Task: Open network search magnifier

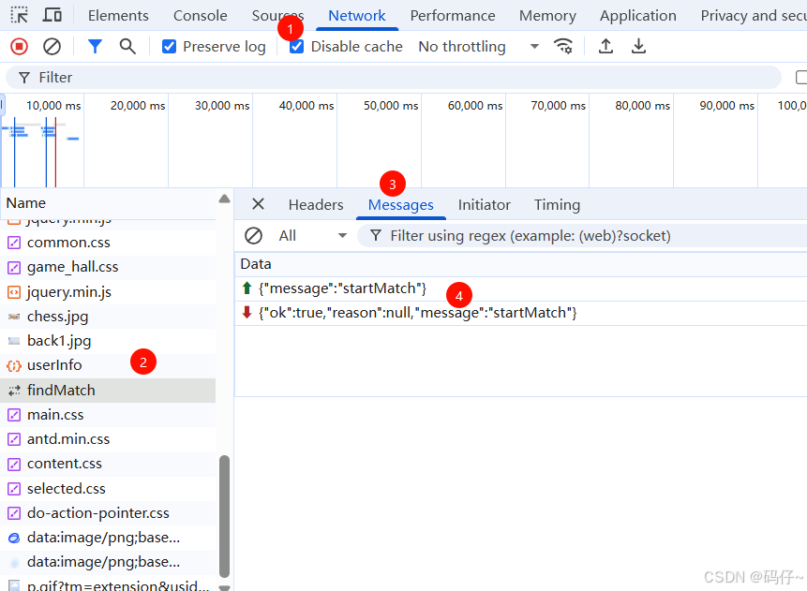Action: (127, 46)
